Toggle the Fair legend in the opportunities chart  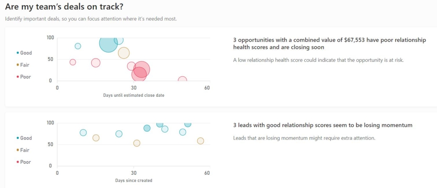tap(24, 65)
